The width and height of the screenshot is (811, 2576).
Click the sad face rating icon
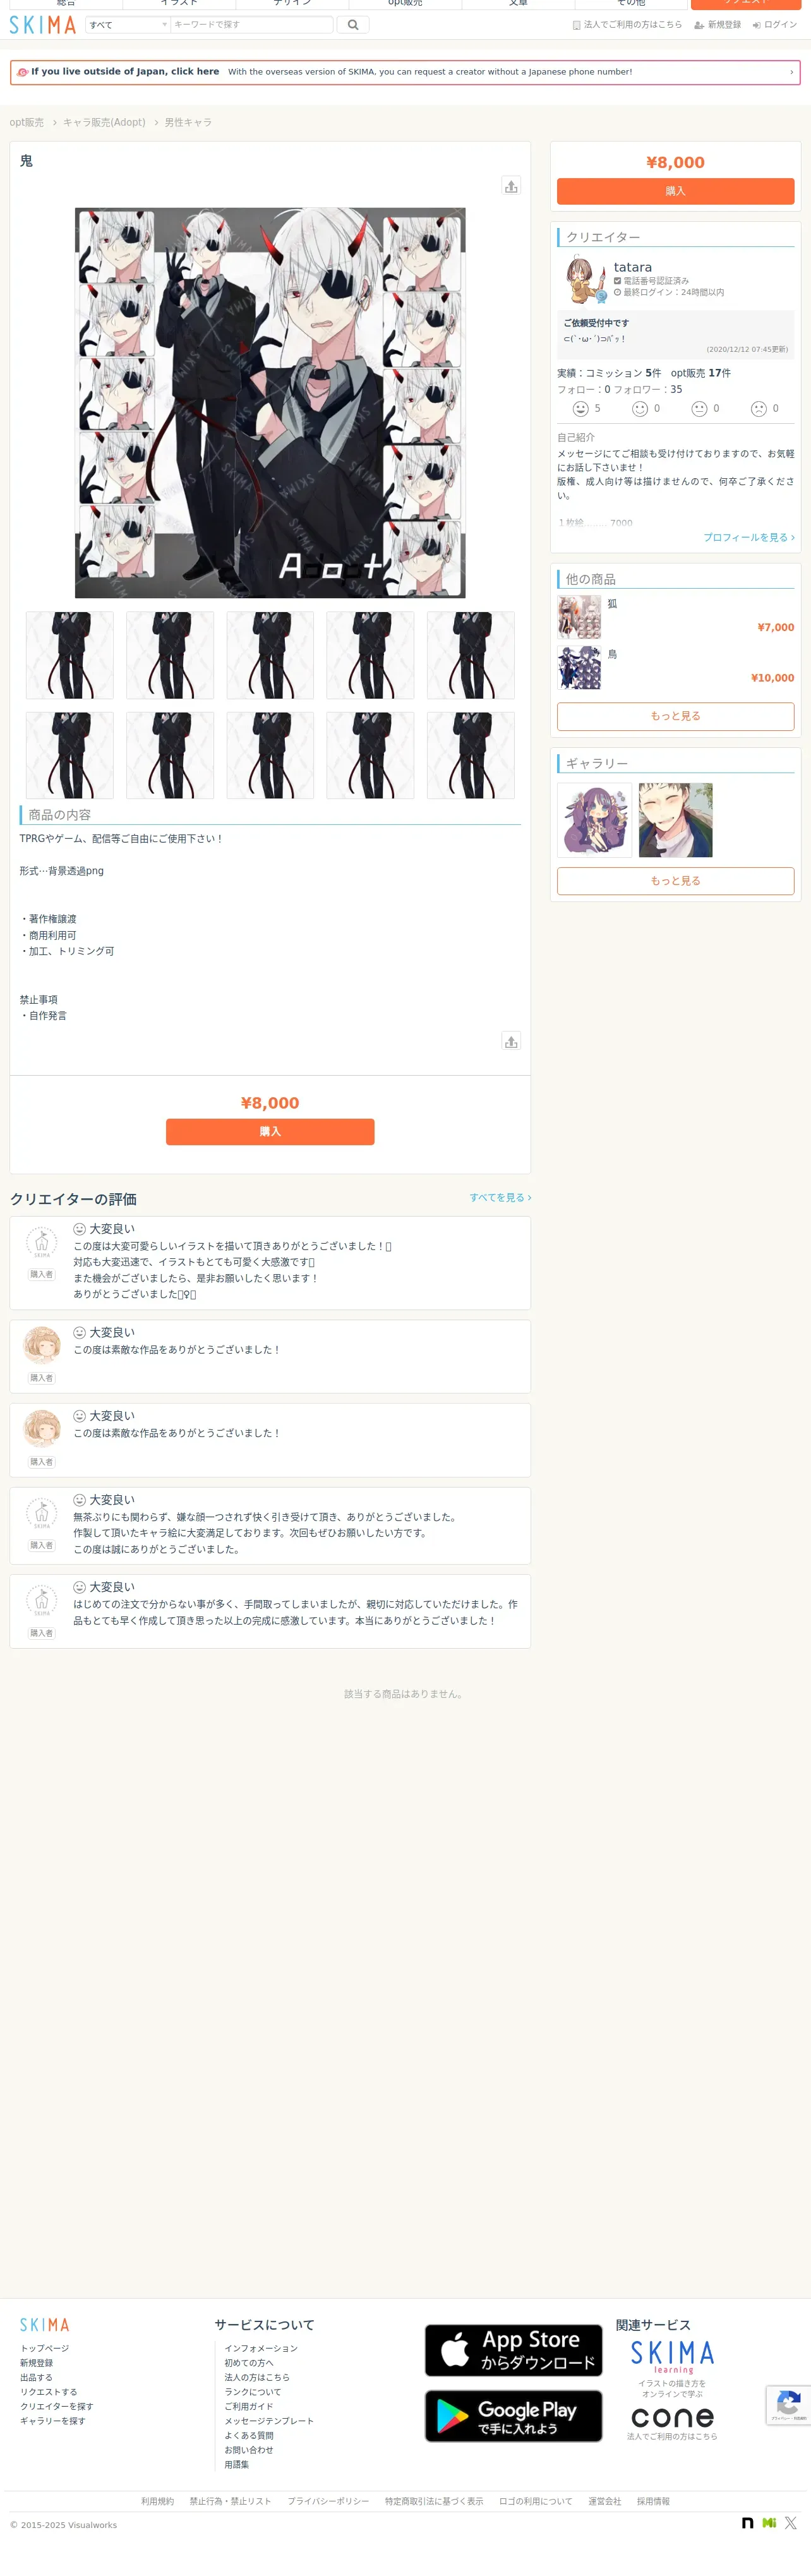(x=758, y=409)
